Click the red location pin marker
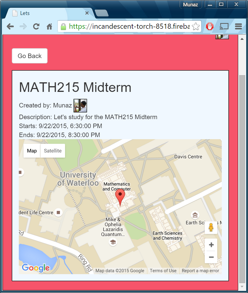Image resolution: width=248 pixels, height=293 pixels. pyautogui.click(x=120, y=198)
